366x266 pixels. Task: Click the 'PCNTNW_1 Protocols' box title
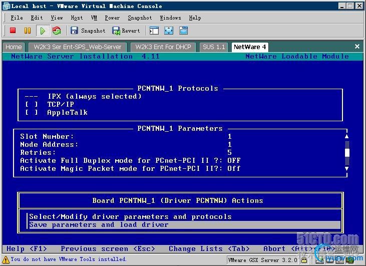click(x=178, y=88)
